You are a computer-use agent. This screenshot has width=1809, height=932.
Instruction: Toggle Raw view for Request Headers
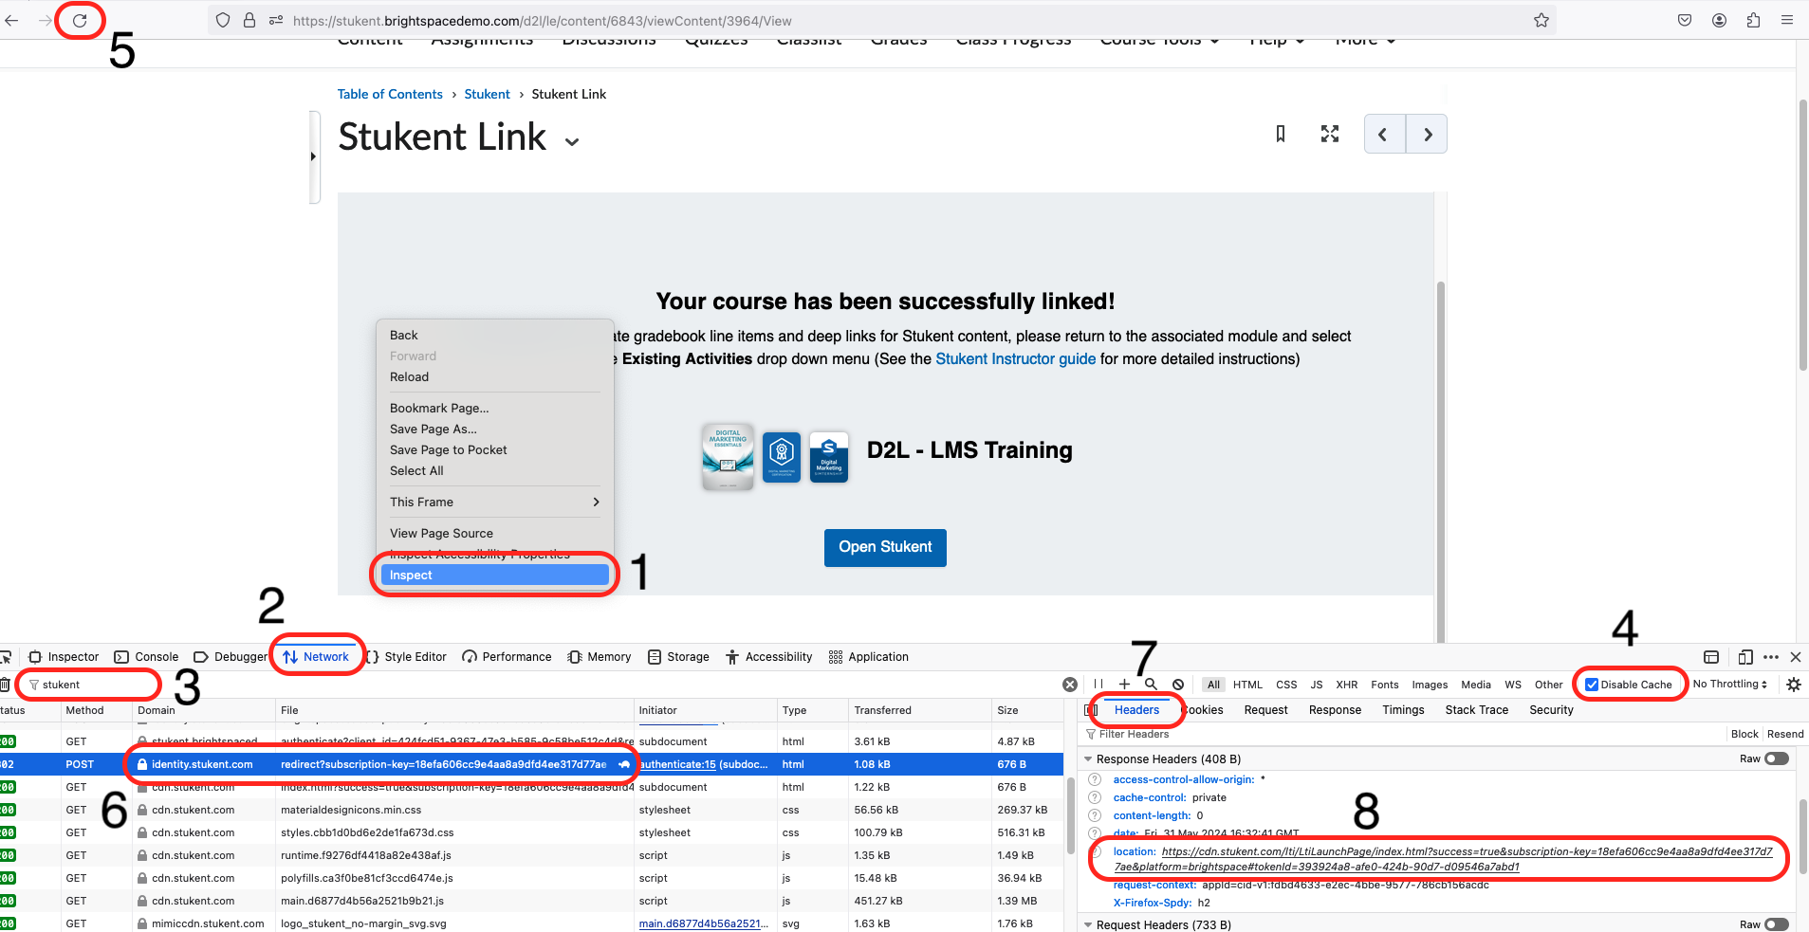point(1776,924)
